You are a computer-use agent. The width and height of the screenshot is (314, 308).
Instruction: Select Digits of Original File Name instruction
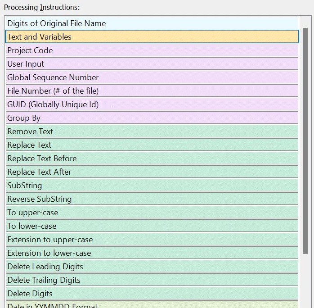[x=152, y=23]
